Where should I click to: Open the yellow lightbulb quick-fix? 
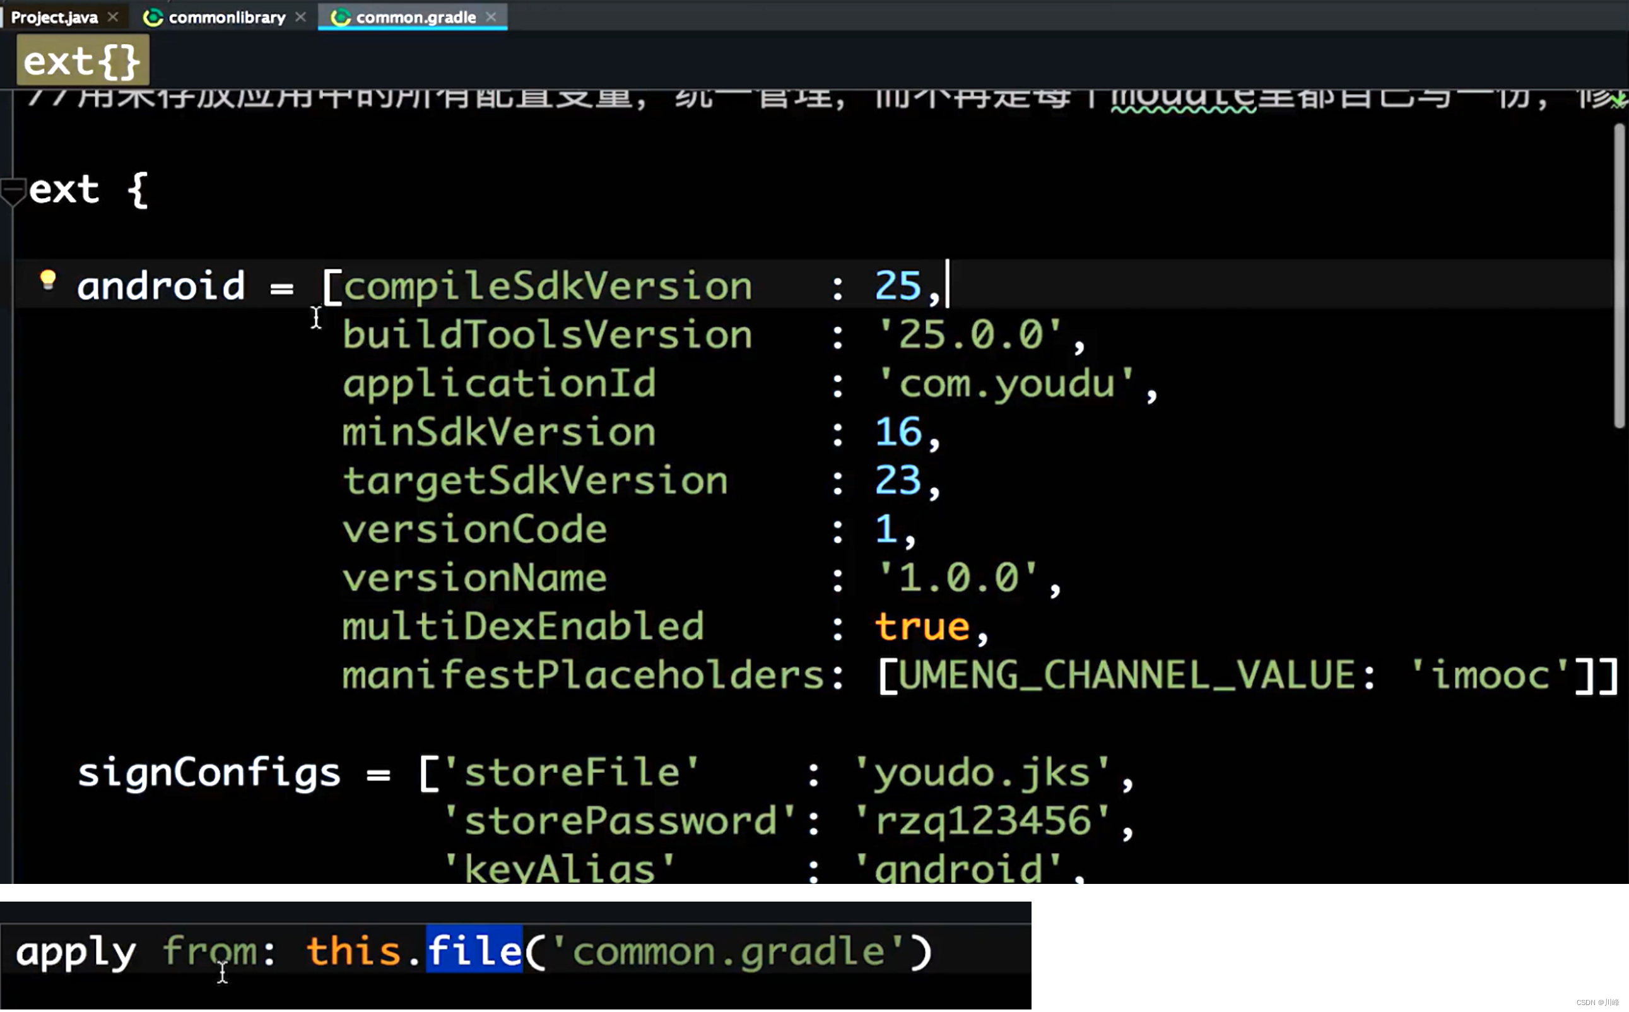tap(47, 279)
